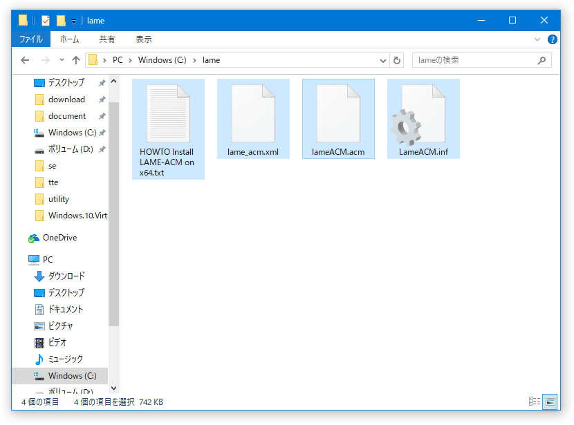The image size is (574, 425).
Task: Expand the ribbon with the chevron
Action: (x=537, y=39)
